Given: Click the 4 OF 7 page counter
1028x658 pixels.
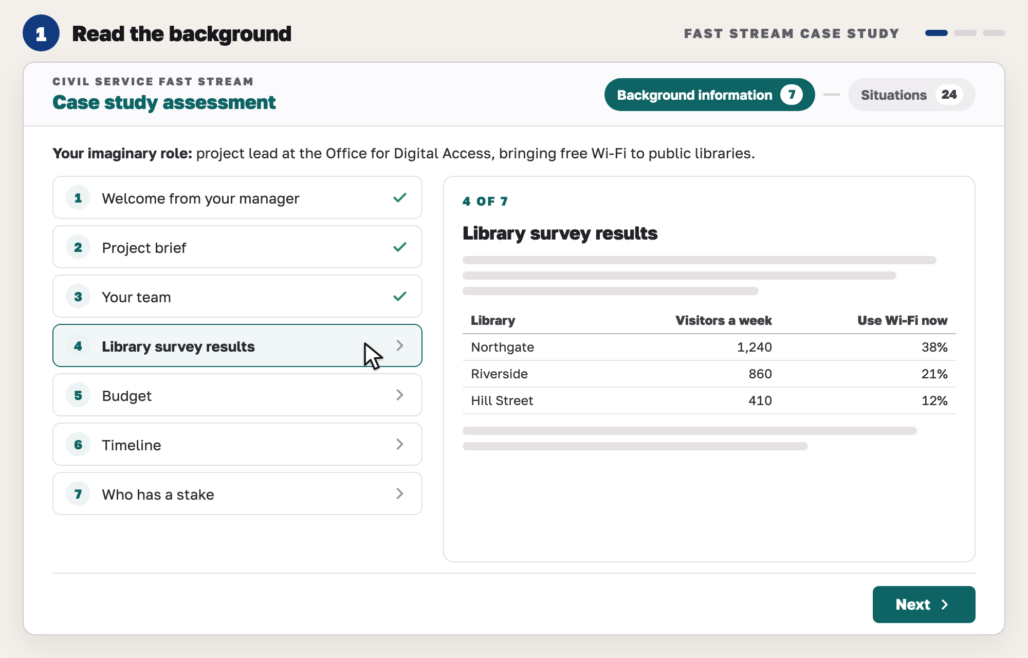Looking at the screenshot, I should tap(485, 202).
